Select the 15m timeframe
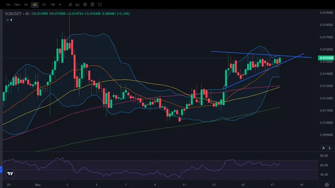This screenshot has height=188, width=335. (x=17, y=4)
